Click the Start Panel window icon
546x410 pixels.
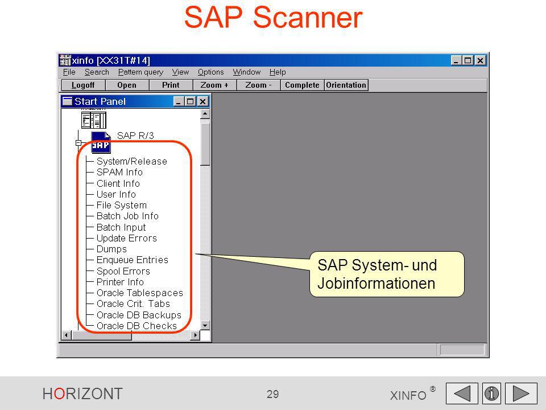[x=67, y=101]
